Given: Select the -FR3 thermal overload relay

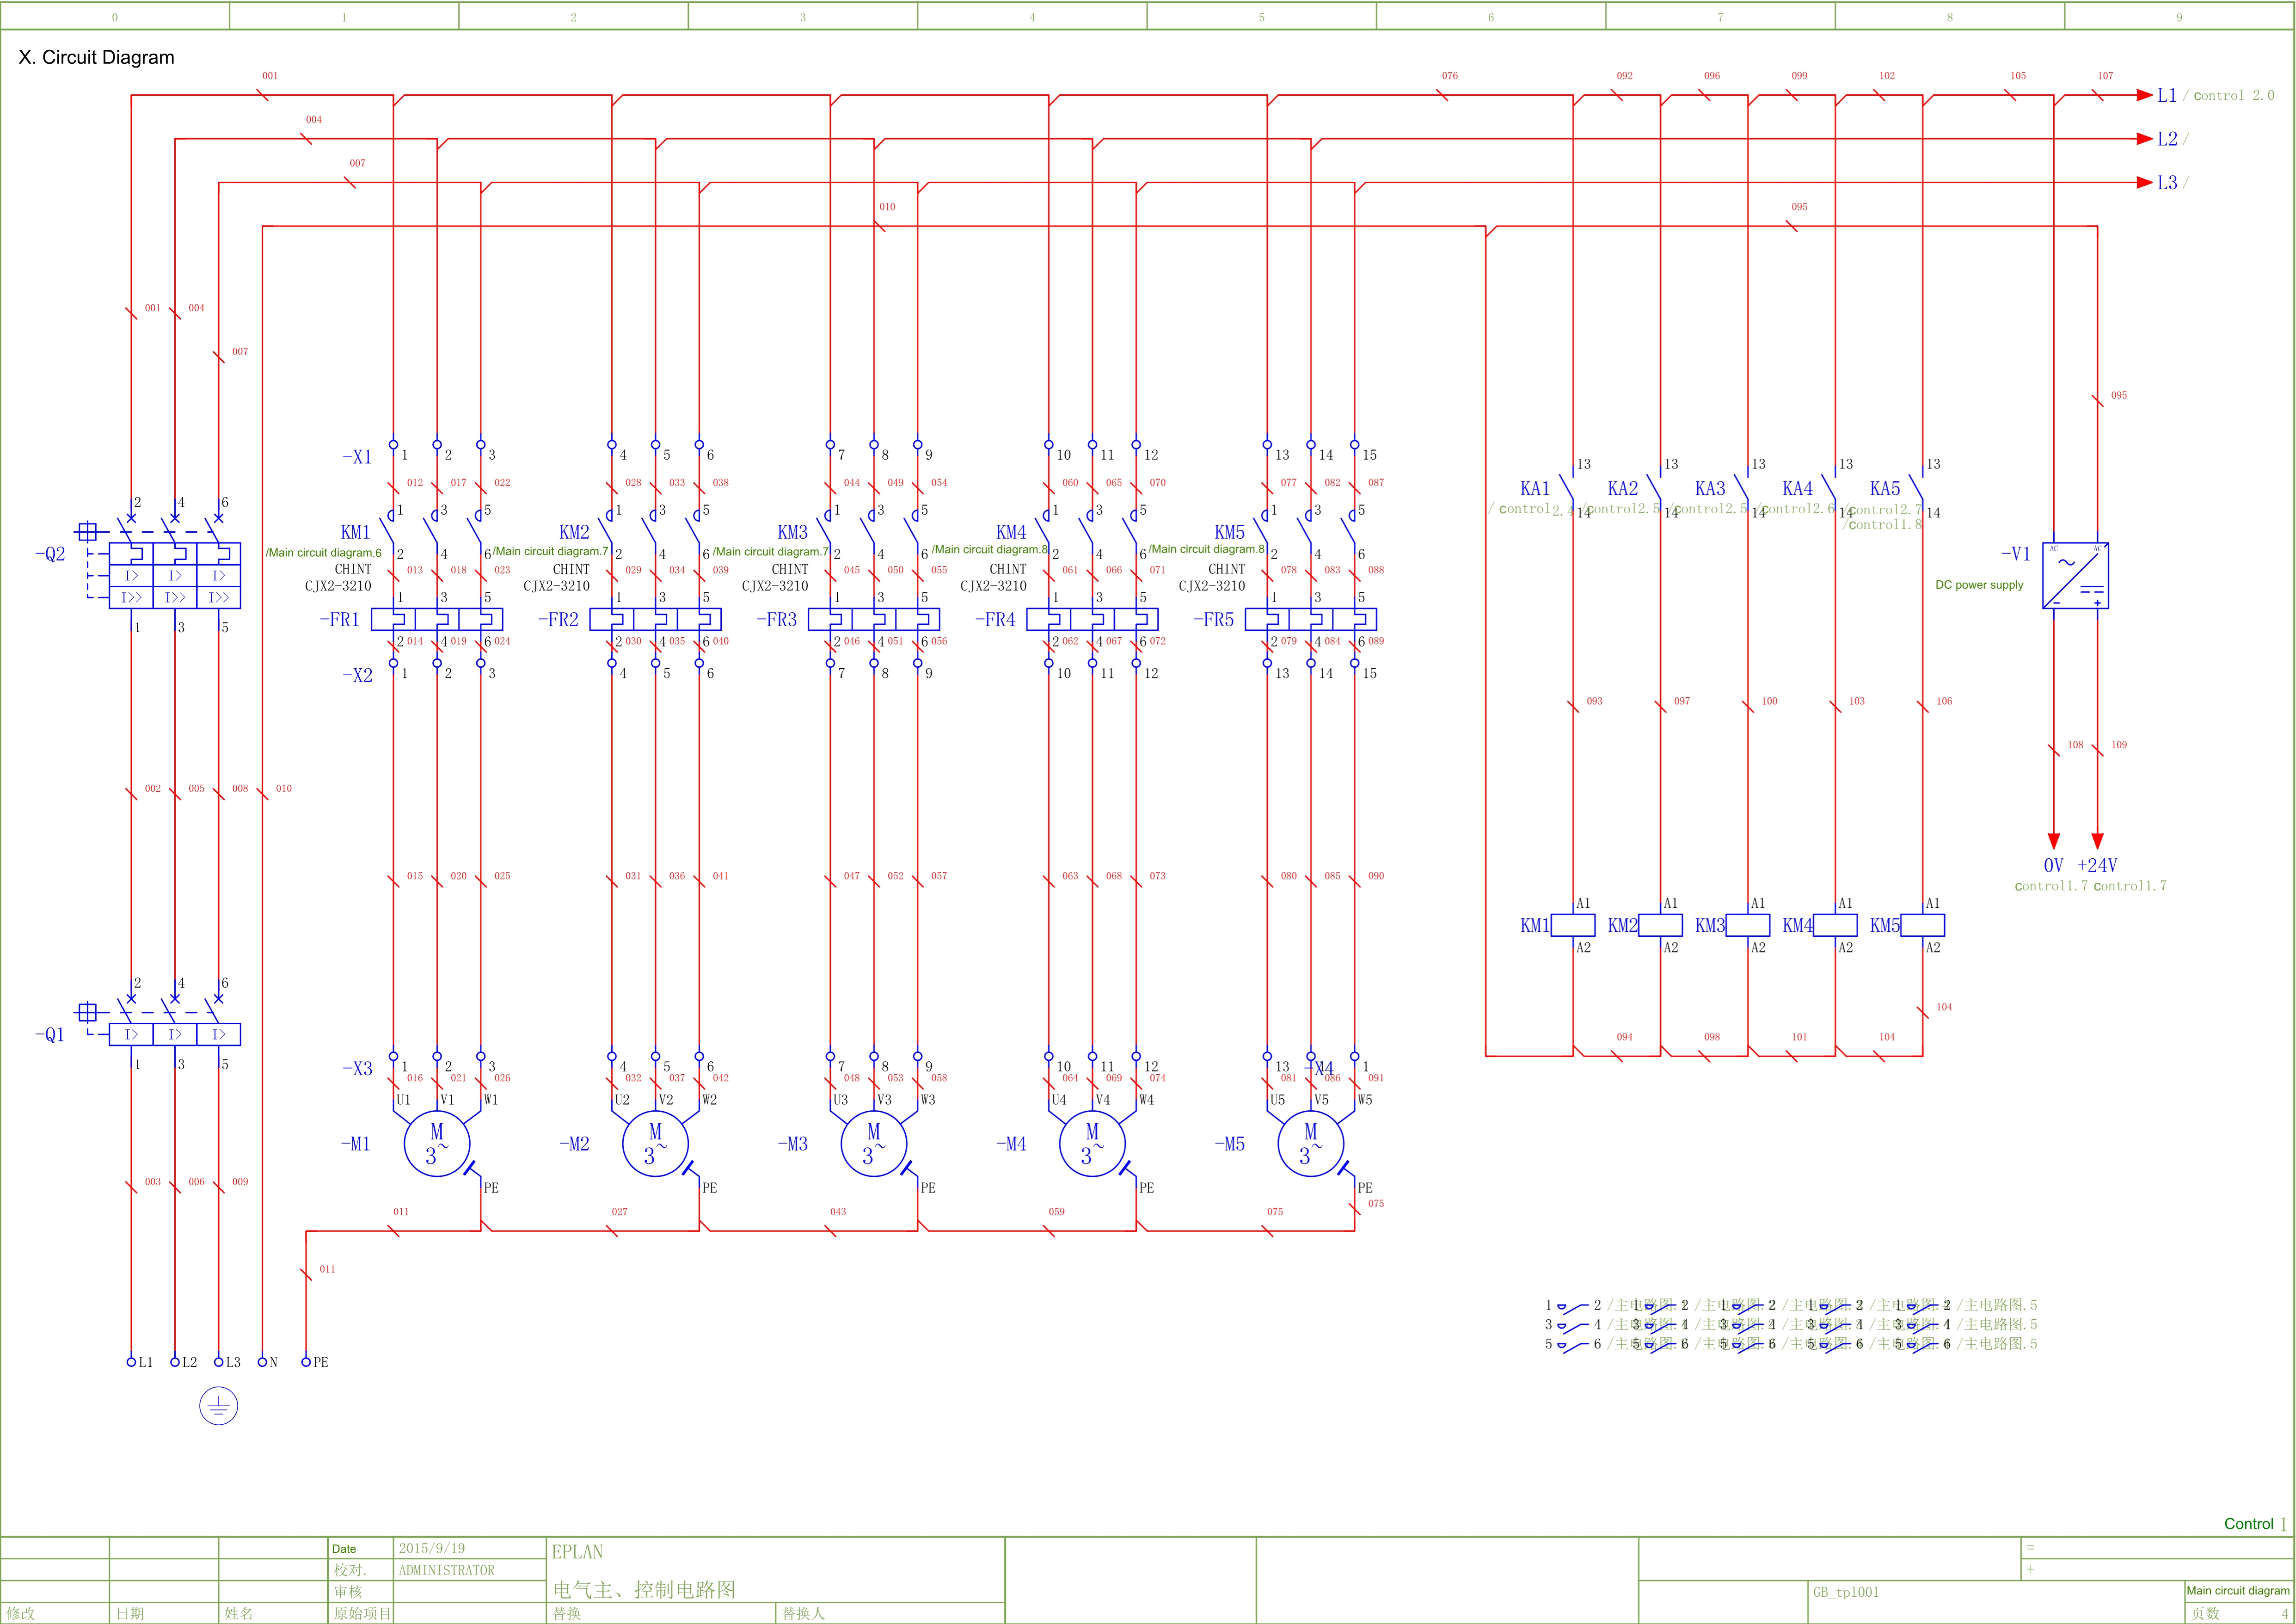Looking at the screenshot, I should tap(874, 619).
